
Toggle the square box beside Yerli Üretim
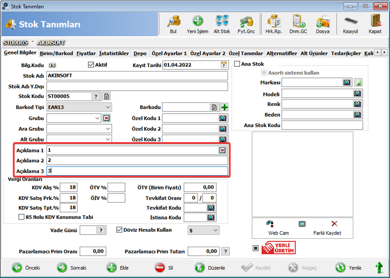(256, 248)
